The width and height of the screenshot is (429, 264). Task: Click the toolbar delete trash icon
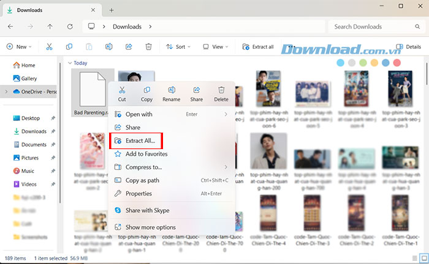[148, 46]
